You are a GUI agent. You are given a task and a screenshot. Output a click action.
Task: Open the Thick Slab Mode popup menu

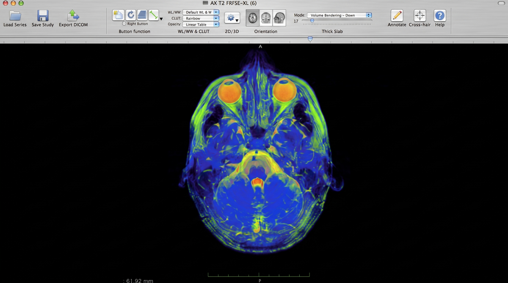tap(339, 15)
